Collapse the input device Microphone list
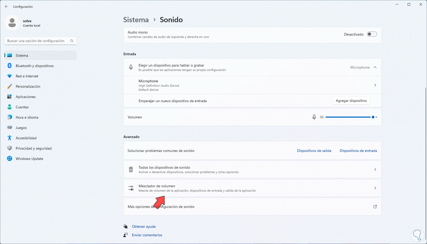Viewport: 427px width, 244px height. click(x=375, y=67)
